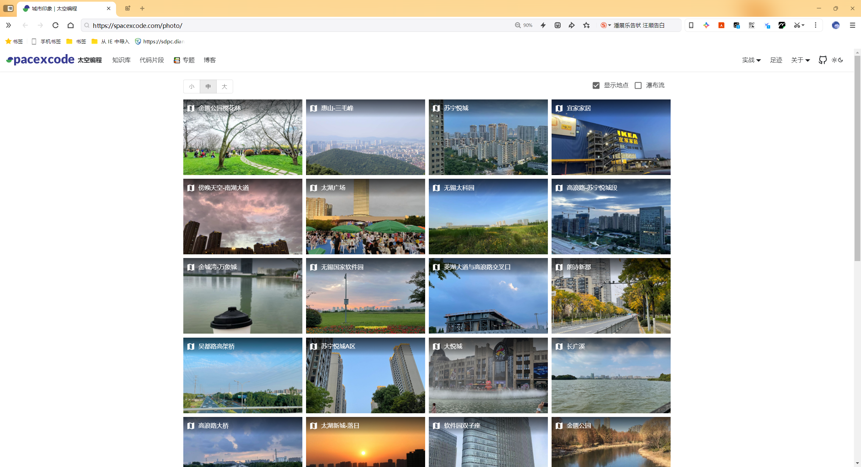Click the mobile device view icon
Screen dimensions: 861x467
point(691,25)
